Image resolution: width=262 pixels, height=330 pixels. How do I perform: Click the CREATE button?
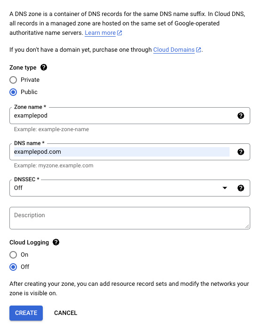[x=26, y=313]
